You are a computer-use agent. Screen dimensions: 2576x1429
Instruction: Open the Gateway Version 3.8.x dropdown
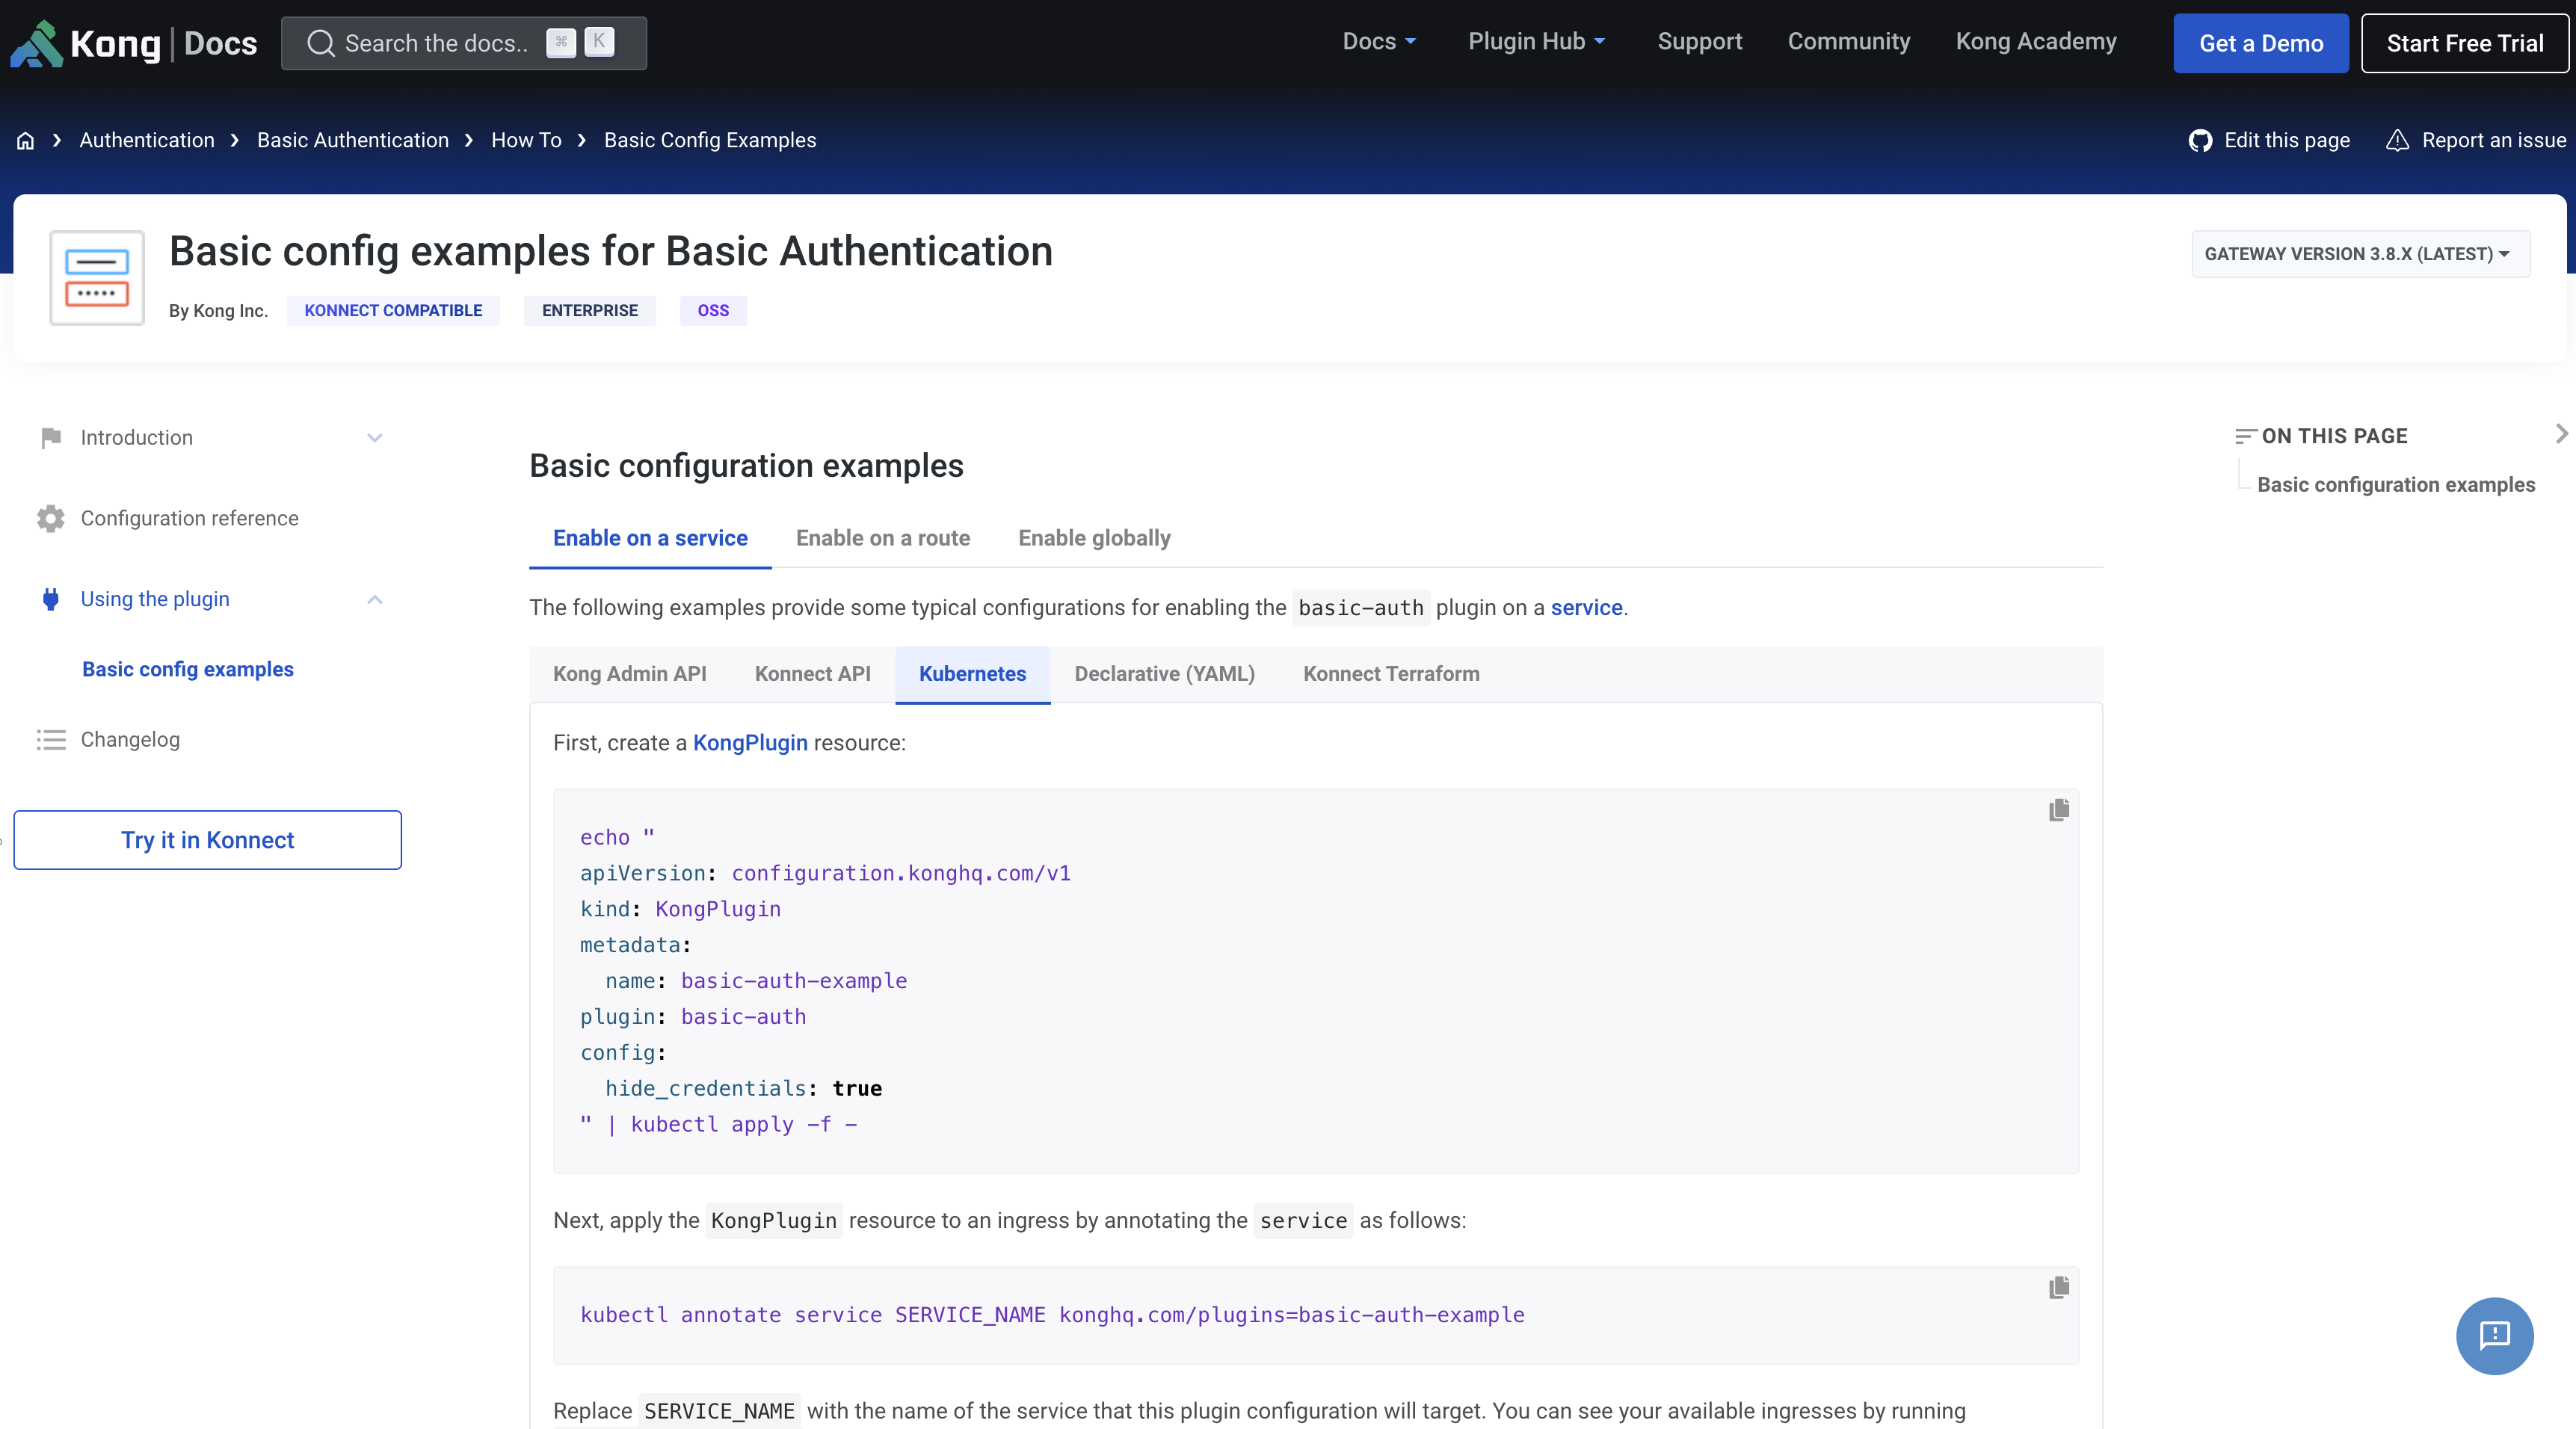[x=2361, y=254]
